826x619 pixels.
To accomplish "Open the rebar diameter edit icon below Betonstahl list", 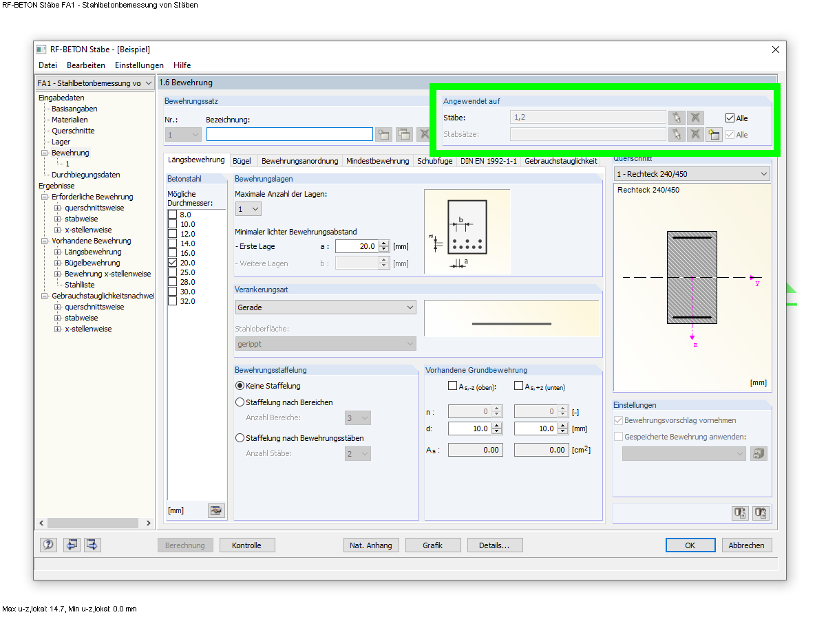I will tap(217, 510).
